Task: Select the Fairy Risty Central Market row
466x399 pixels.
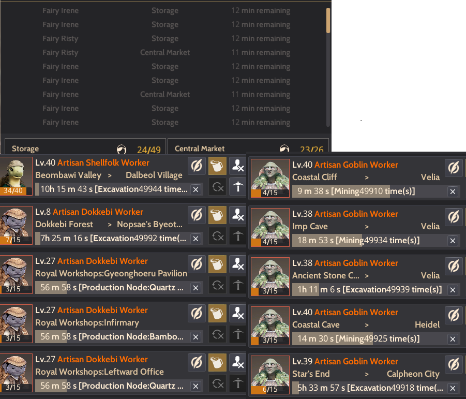Action: point(167,52)
